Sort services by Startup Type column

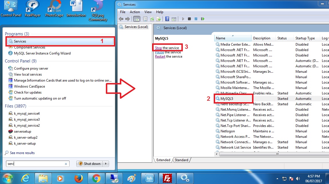tap(305, 38)
